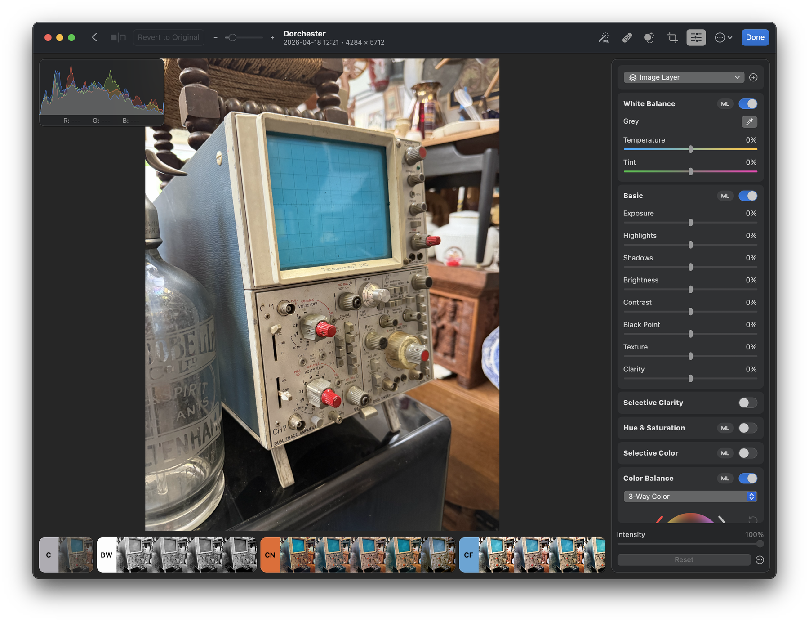Toggle the split comparison view icon
The image size is (809, 622).
[x=118, y=37]
